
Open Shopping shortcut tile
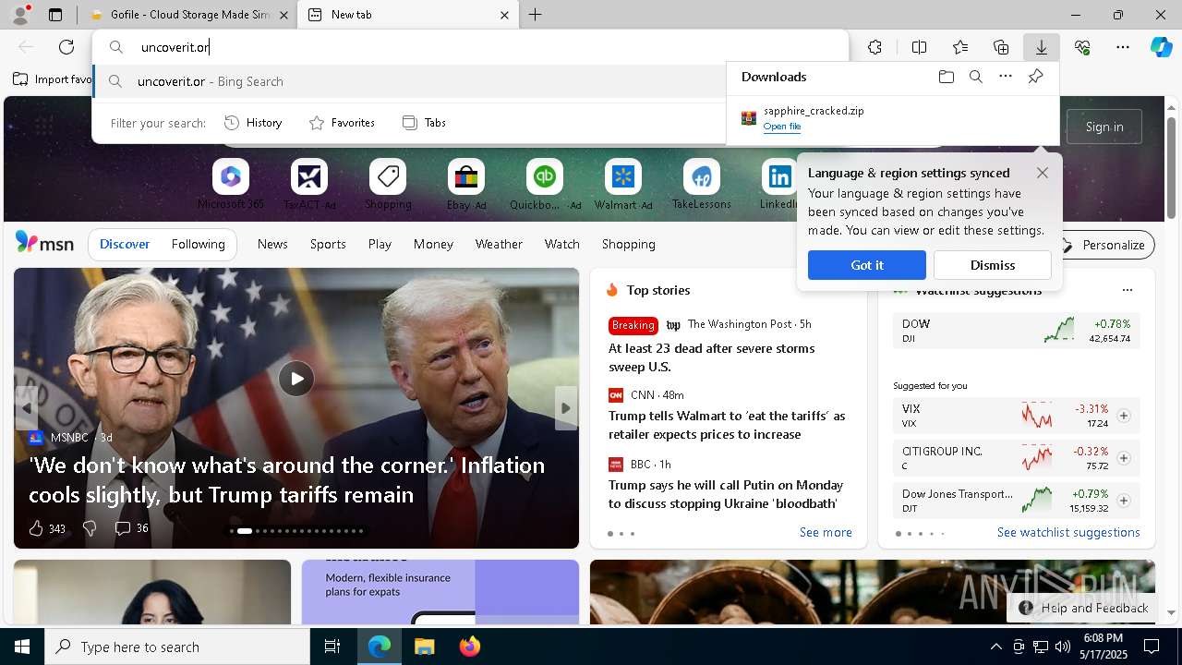(x=388, y=184)
